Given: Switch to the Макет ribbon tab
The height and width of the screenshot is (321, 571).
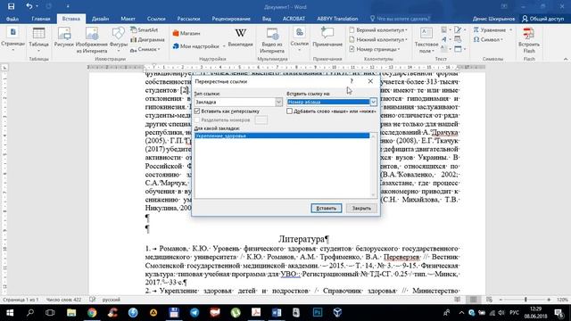Looking at the screenshot, I should click(x=128, y=19).
